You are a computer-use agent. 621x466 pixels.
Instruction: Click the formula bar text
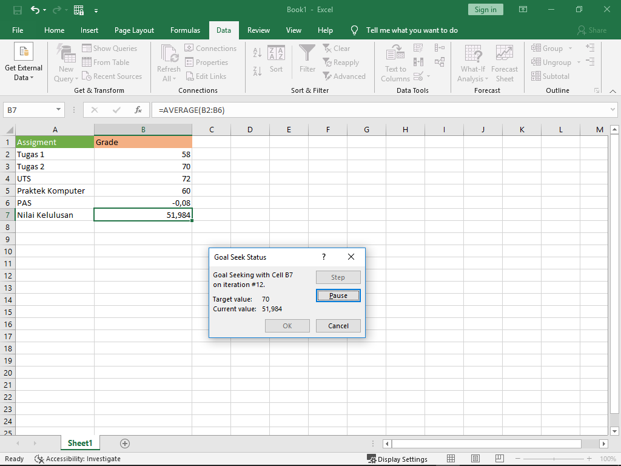coord(192,110)
